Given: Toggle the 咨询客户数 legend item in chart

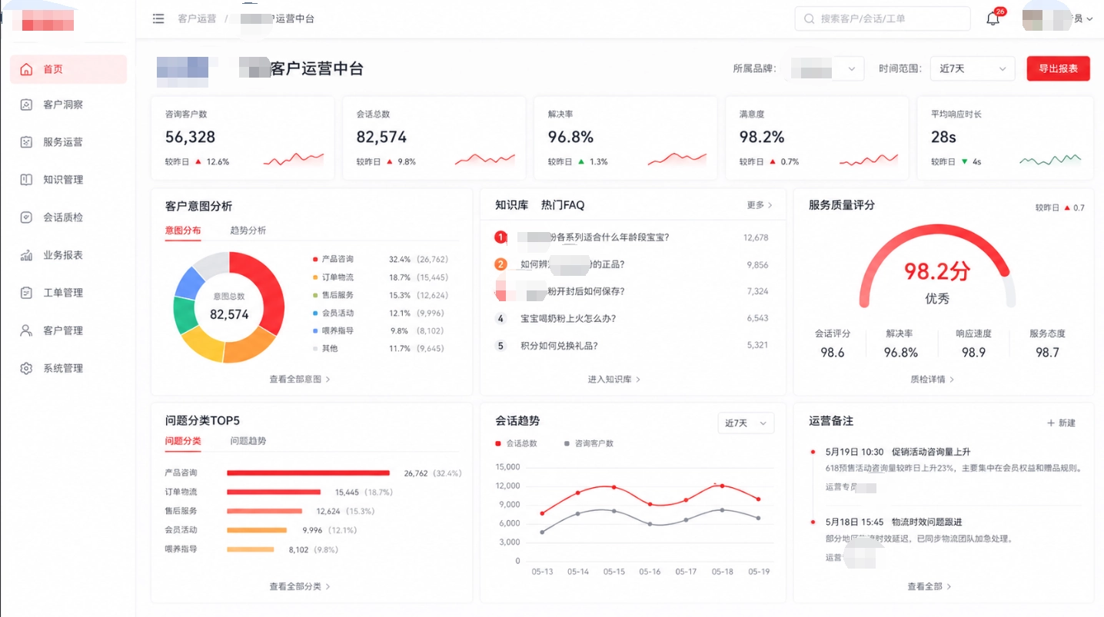Looking at the screenshot, I should click(x=588, y=443).
